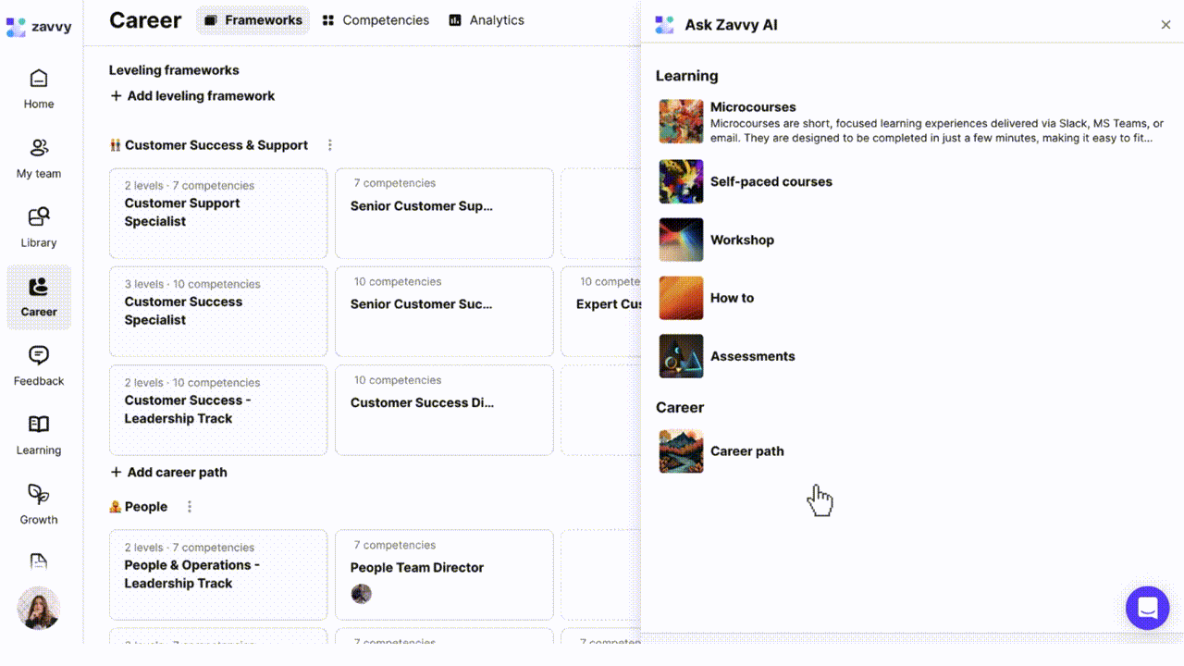Image resolution: width=1184 pixels, height=666 pixels.
Task: Click the partially hidden document icon below Growth
Action: [39, 561]
